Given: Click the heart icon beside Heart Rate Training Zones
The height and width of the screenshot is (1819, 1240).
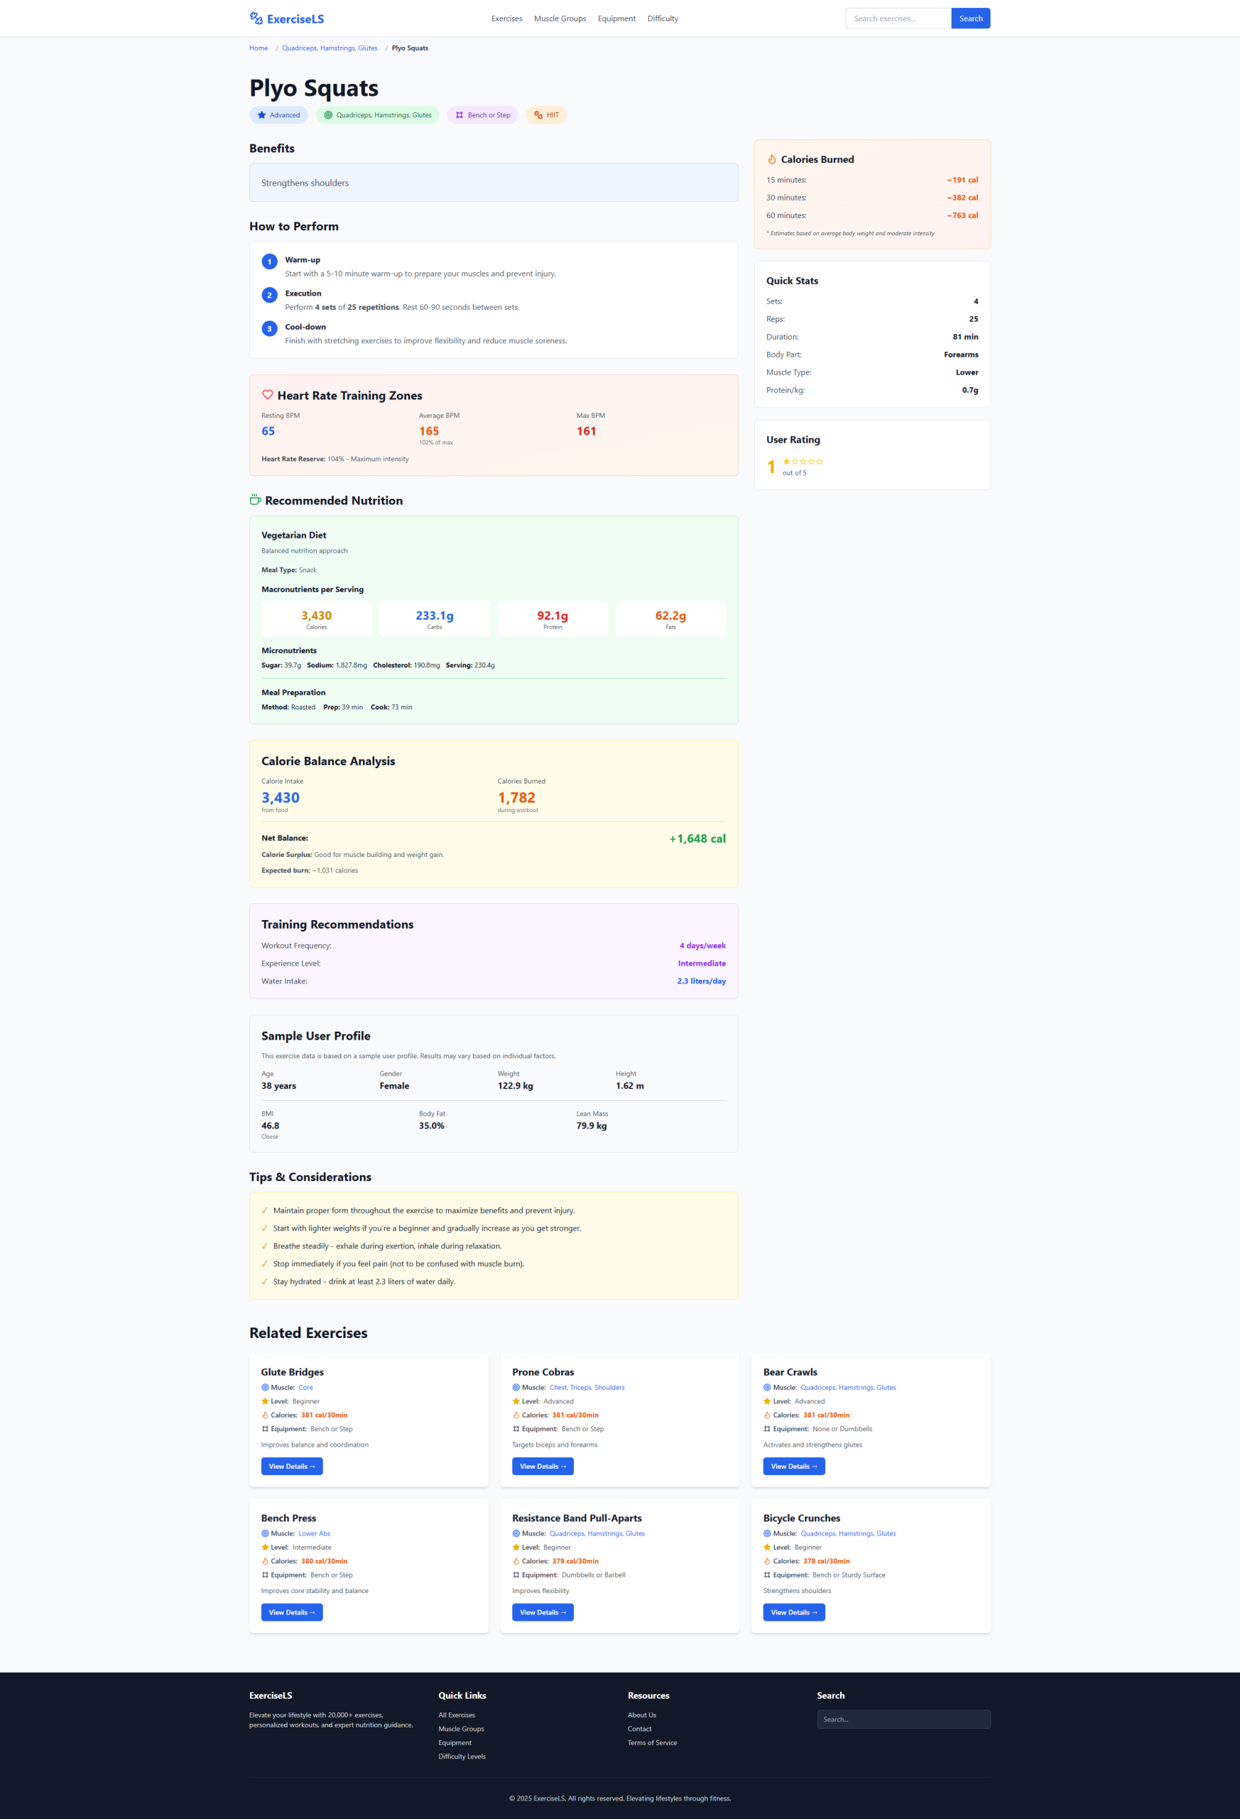Looking at the screenshot, I should pyautogui.click(x=268, y=395).
